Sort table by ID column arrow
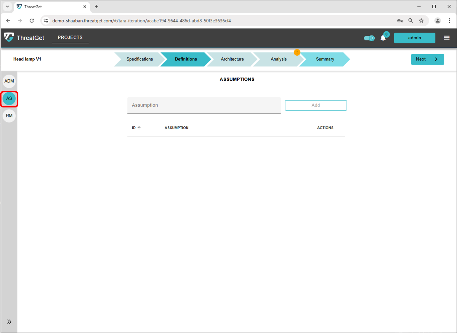The width and height of the screenshot is (457, 333). tap(139, 128)
